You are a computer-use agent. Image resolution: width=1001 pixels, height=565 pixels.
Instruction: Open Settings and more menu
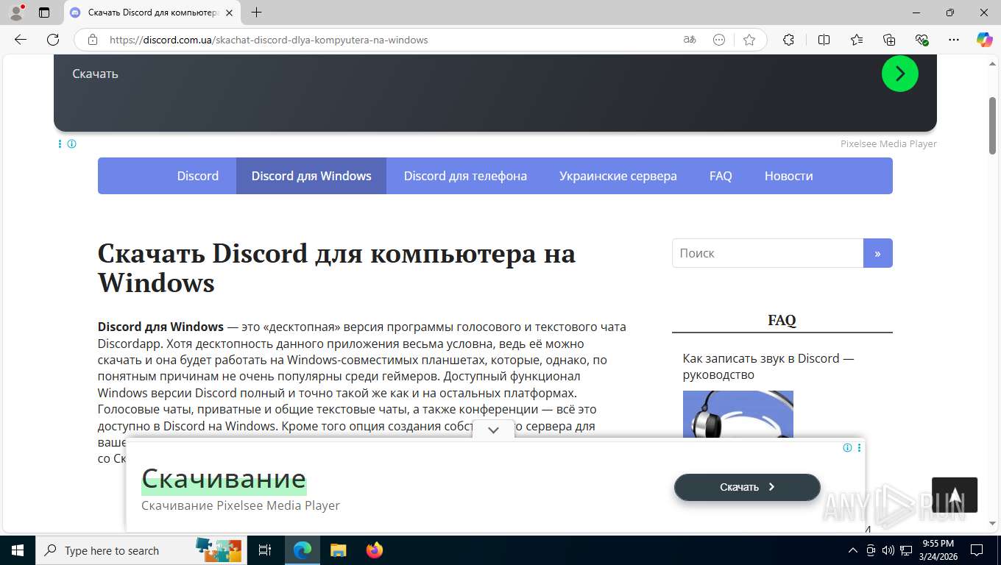(954, 40)
